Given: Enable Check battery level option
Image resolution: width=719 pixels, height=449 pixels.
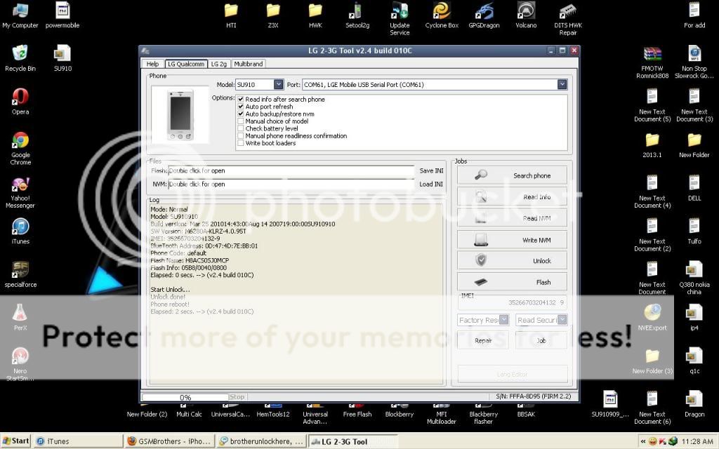Looking at the screenshot, I should [x=240, y=128].
